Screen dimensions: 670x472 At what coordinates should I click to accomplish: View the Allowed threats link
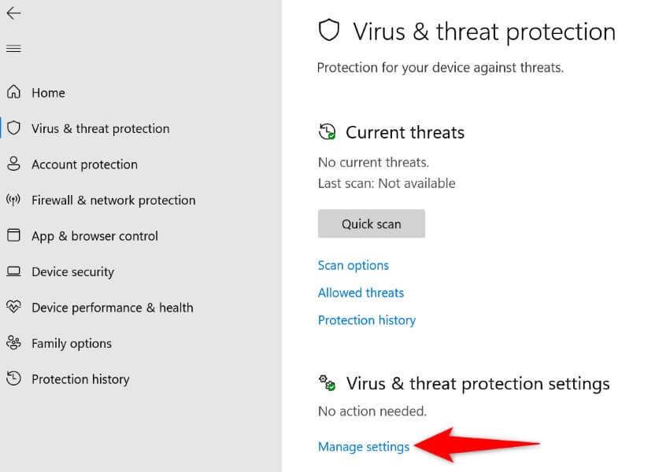tap(361, 293)
